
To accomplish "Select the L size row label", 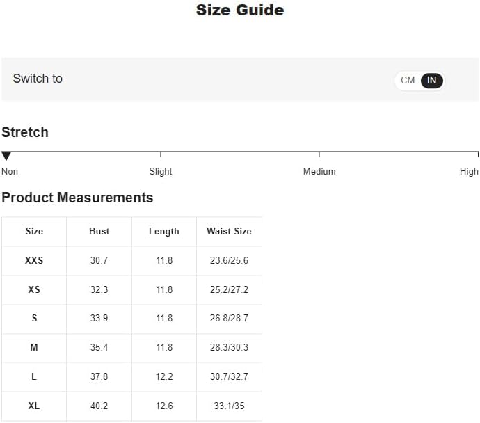I will point(34,376).
